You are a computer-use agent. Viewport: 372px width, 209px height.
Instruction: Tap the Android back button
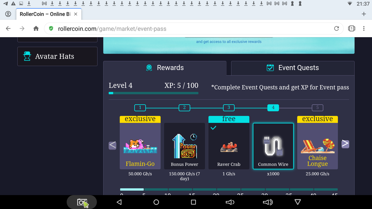[x=119, y=202]
